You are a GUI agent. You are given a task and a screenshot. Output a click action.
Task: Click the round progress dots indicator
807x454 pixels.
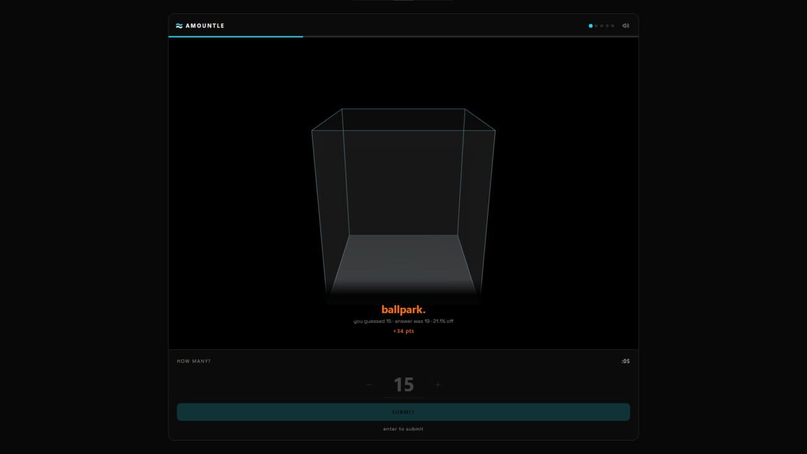[601, 26]
